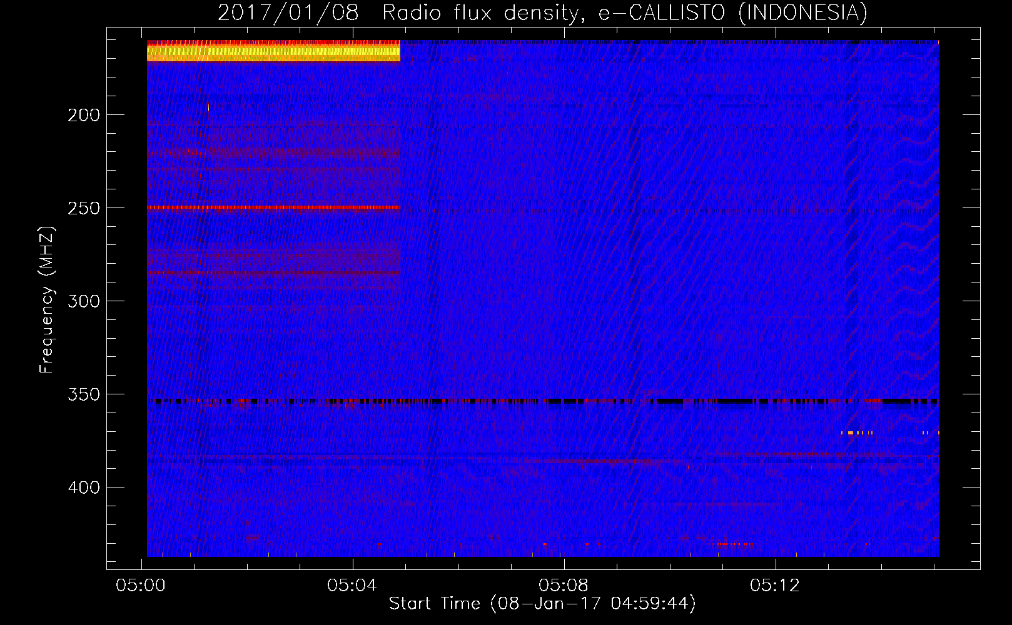
Task: Click the 05:00 time tick label
Action: tap(141, 586)
